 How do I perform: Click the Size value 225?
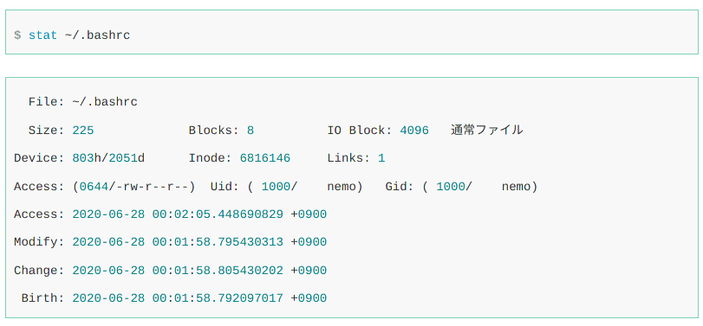(x=83, y=130)
